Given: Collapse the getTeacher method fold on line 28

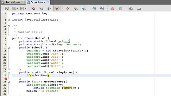Looking at the screenshot, I should [9, 82].
